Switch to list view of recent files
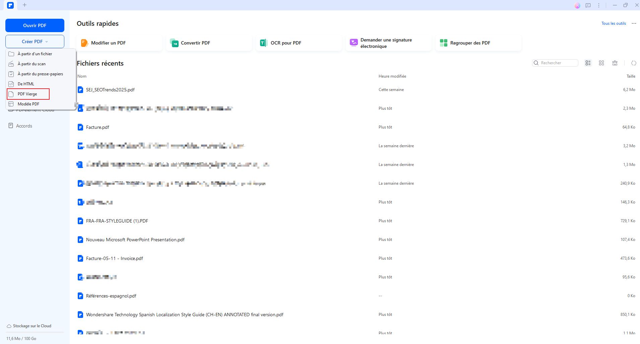 (588, 63)
